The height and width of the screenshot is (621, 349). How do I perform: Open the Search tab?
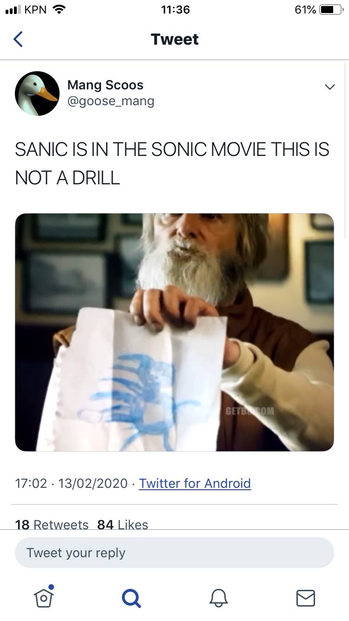click(131, 599)
